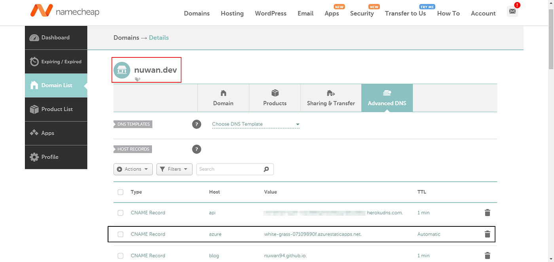554x262 pixels.
Task: Click the search magnifier icon
Action: click(266, 169)
